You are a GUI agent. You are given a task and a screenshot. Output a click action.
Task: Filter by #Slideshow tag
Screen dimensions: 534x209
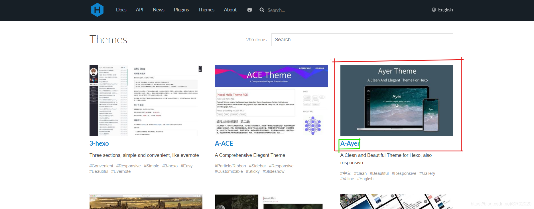273,171
